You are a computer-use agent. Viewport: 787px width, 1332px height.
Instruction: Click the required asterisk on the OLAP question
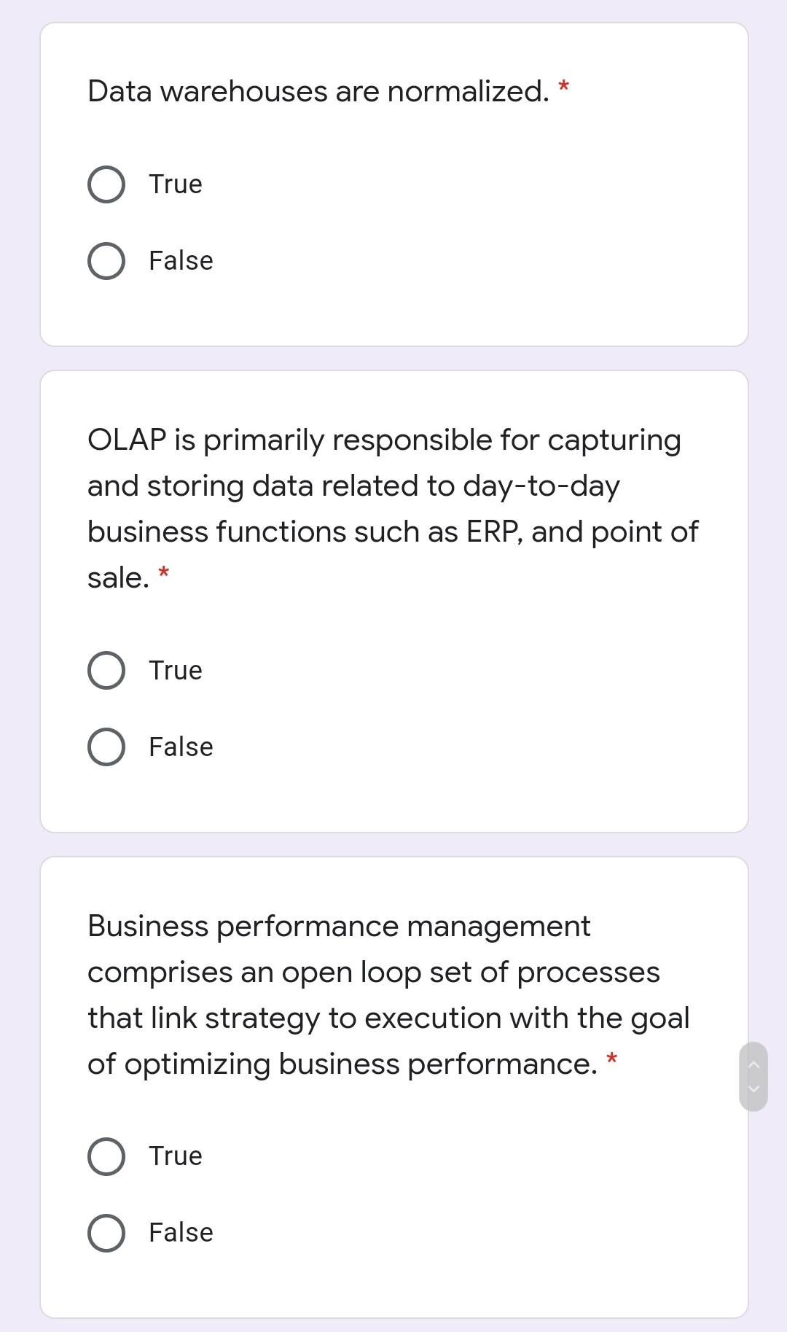(164, 572)
